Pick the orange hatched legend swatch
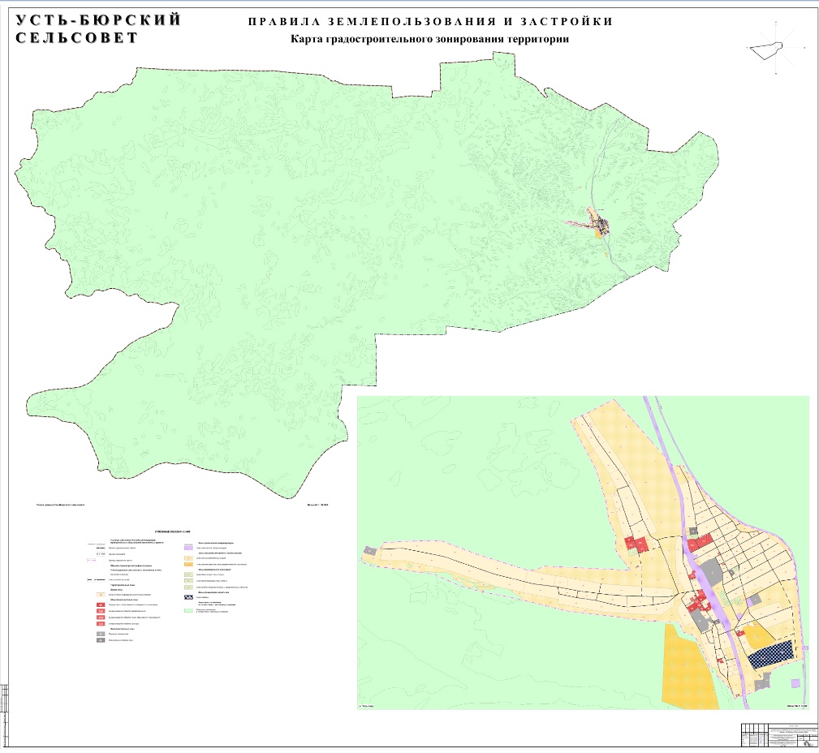819x753 pixels. pyautogui.click(x=188, y=562)
